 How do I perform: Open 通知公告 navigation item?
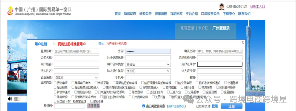[x=145, y=14]
